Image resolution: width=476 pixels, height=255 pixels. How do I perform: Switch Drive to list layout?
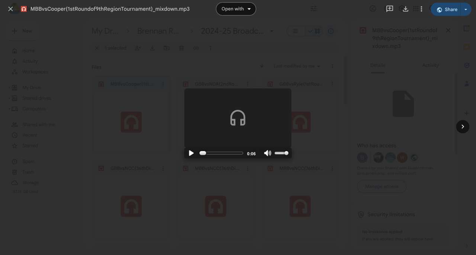point(296,31)
